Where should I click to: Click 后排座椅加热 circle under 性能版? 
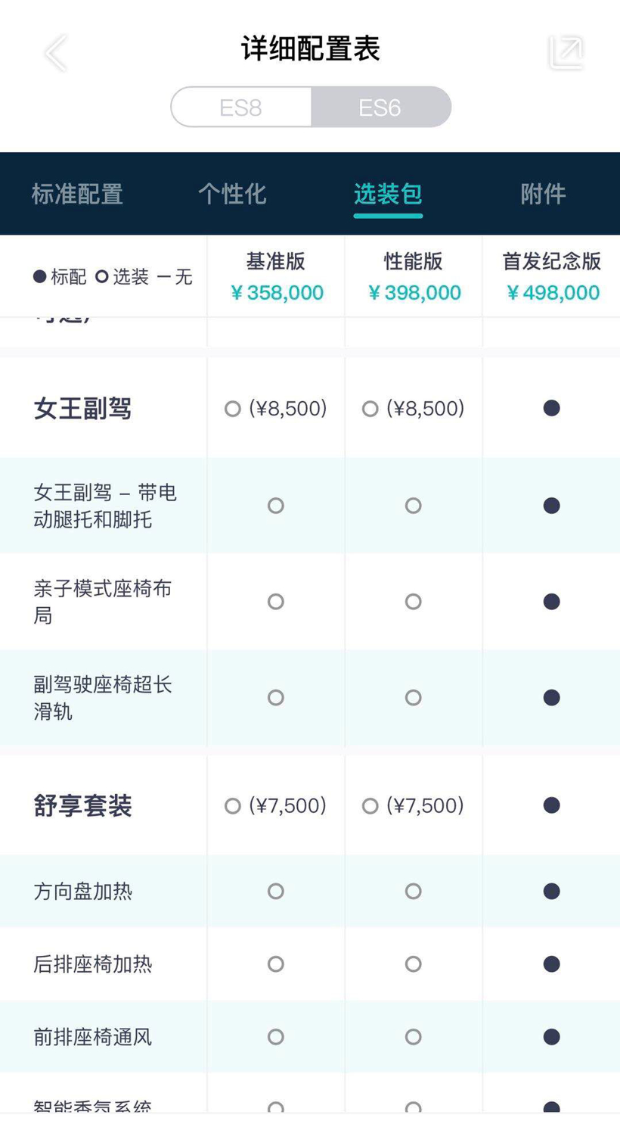(x=414, y=964)
